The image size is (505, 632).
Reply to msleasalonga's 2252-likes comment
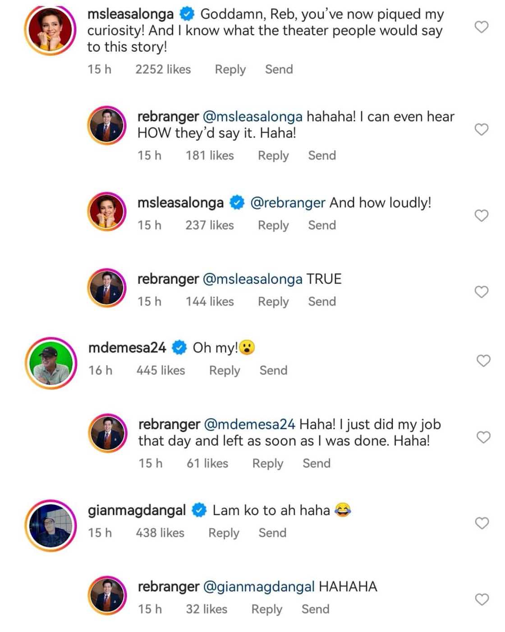[230, 70]
